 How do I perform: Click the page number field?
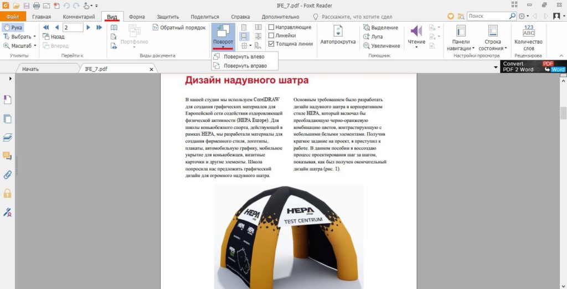coord(73,28)
